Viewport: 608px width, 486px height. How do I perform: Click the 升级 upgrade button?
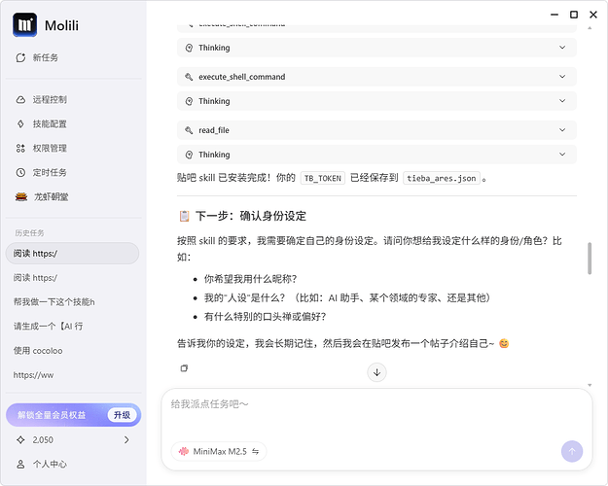pos(123,415)
